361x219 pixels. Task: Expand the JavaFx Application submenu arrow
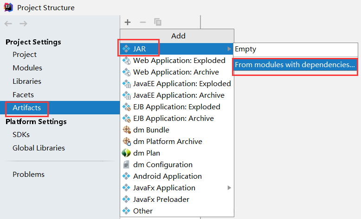[x=229, y=188]
